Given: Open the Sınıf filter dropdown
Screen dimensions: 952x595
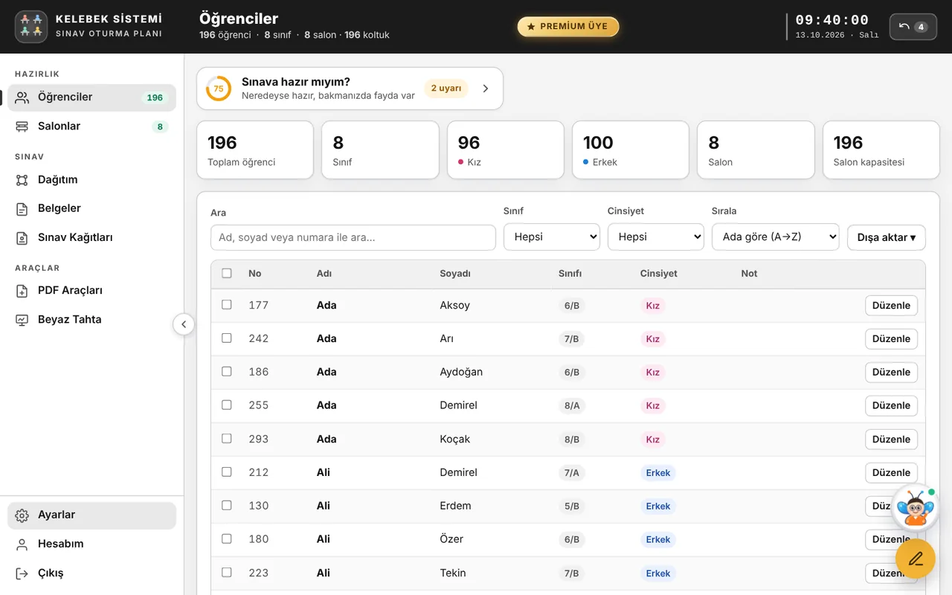Looking at the screenshot, I should (x=552, y=237).
